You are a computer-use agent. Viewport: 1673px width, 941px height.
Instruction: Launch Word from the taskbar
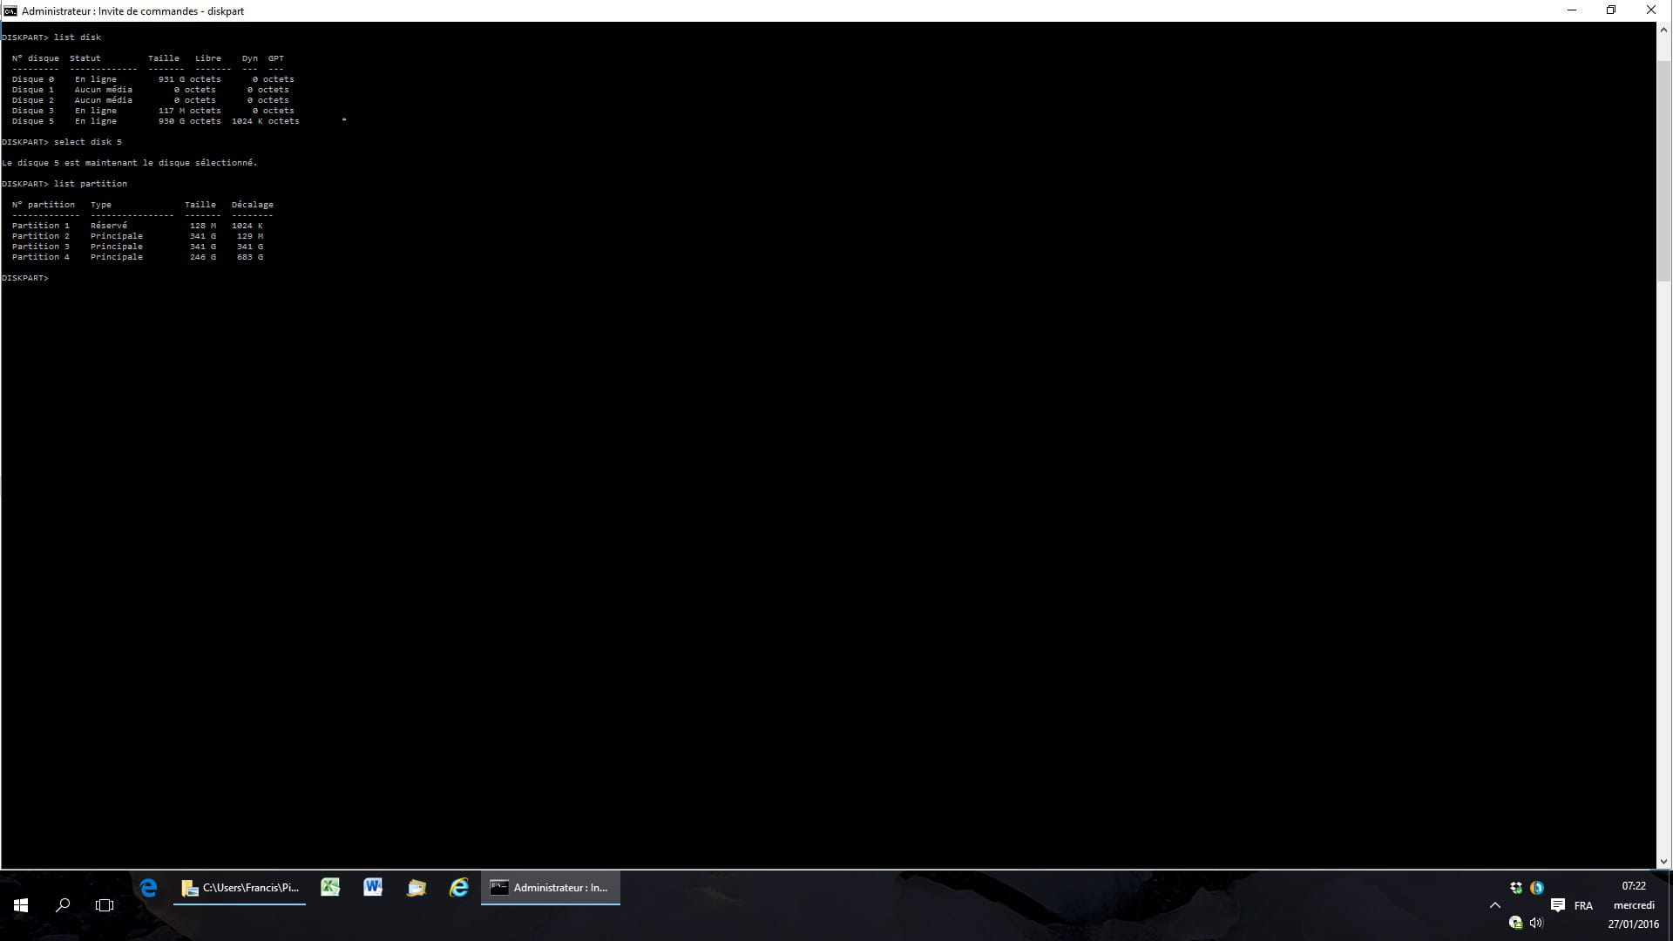(373, 888)
